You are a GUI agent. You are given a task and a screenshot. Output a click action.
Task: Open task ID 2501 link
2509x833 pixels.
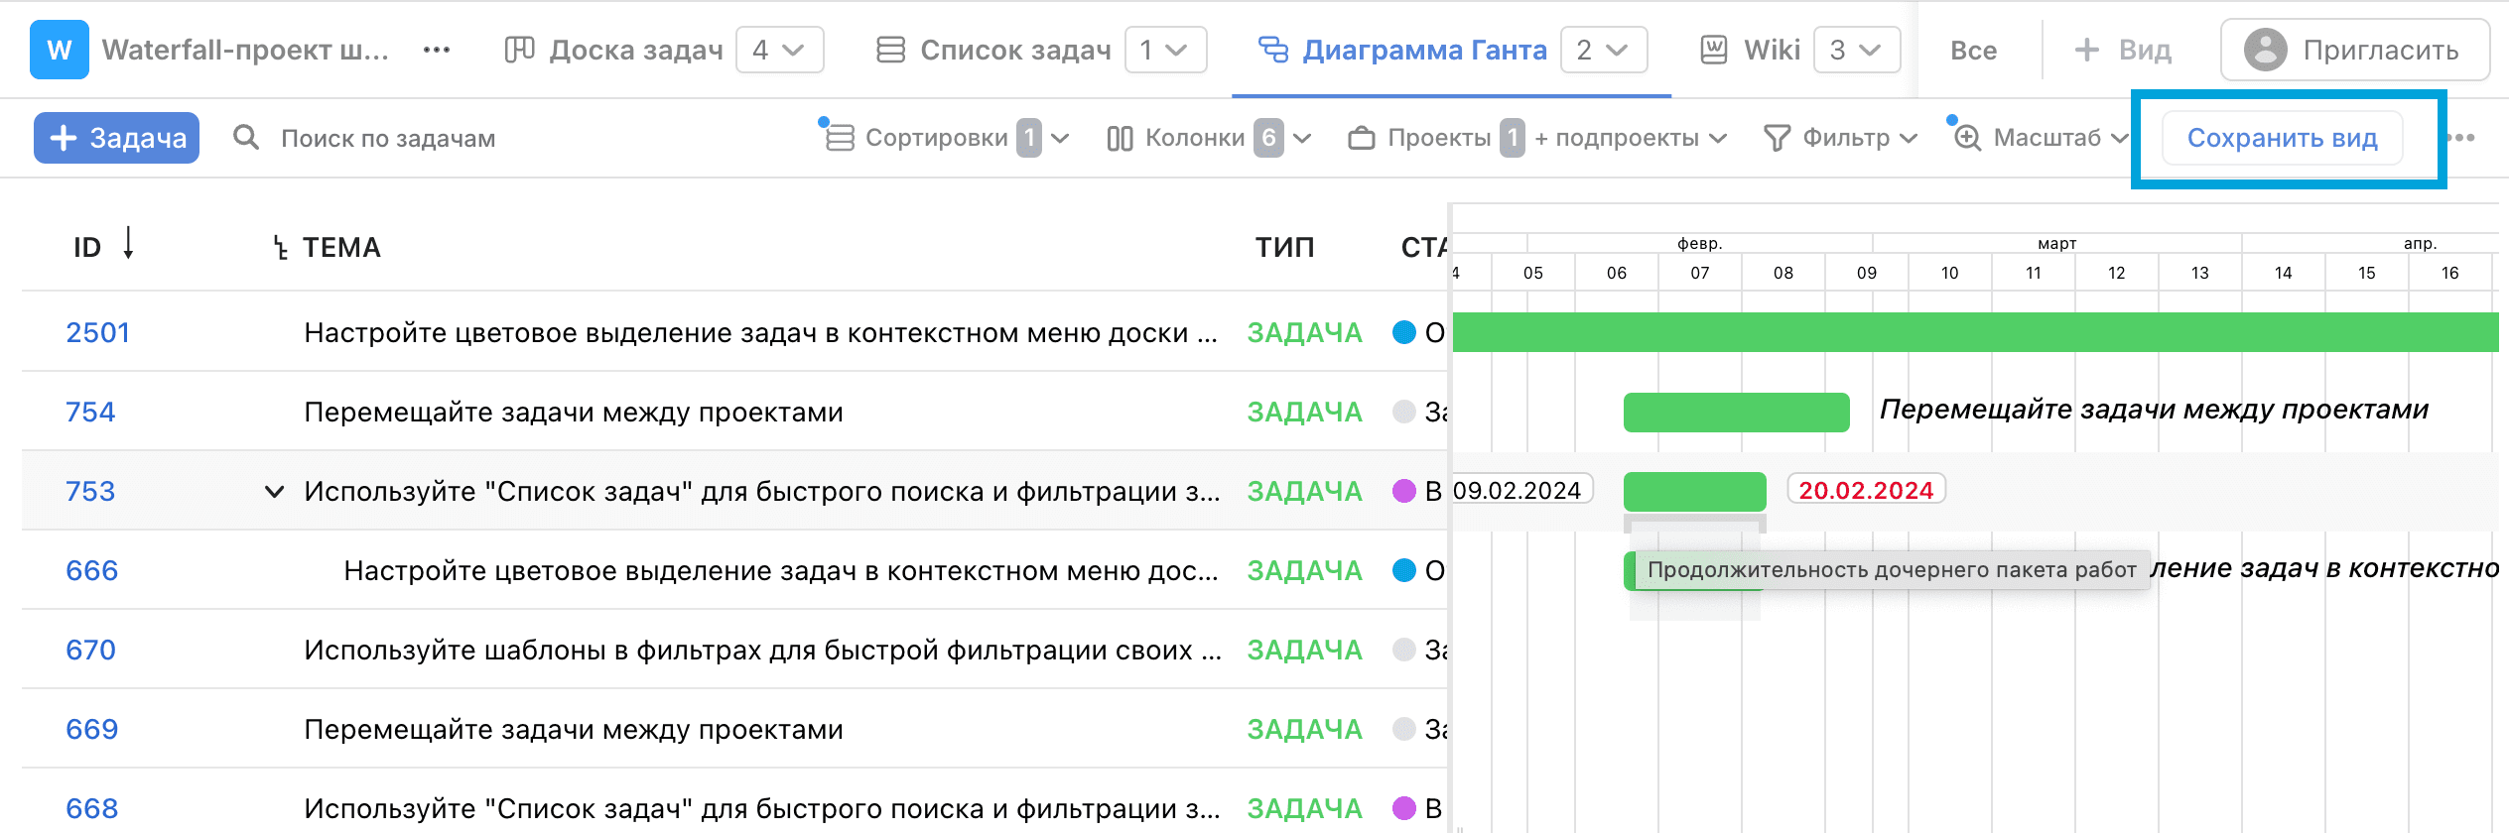pyautogui.click(x=97, y=332)
